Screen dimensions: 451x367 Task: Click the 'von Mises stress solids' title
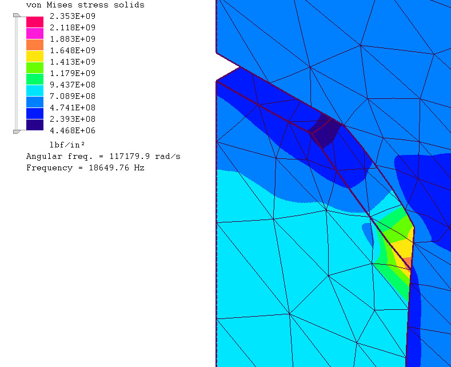tap(85, 5)
